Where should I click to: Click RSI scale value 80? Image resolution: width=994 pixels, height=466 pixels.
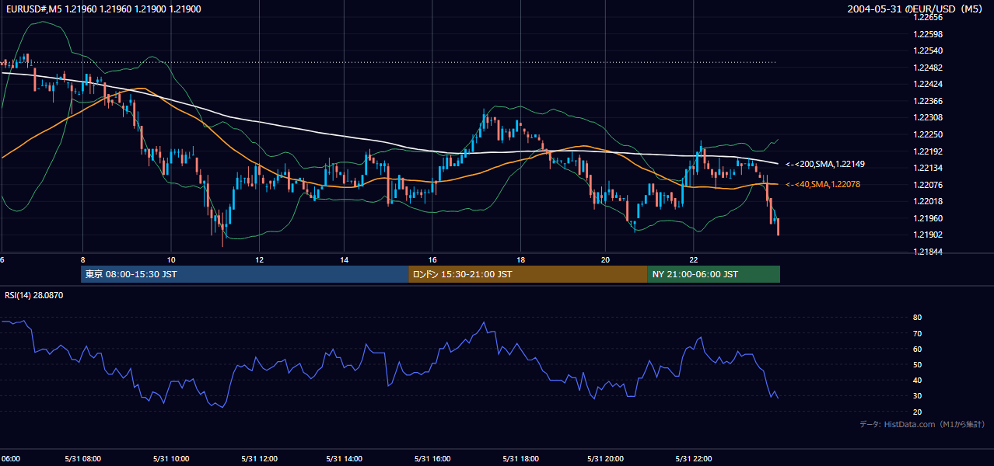[918, 318]
